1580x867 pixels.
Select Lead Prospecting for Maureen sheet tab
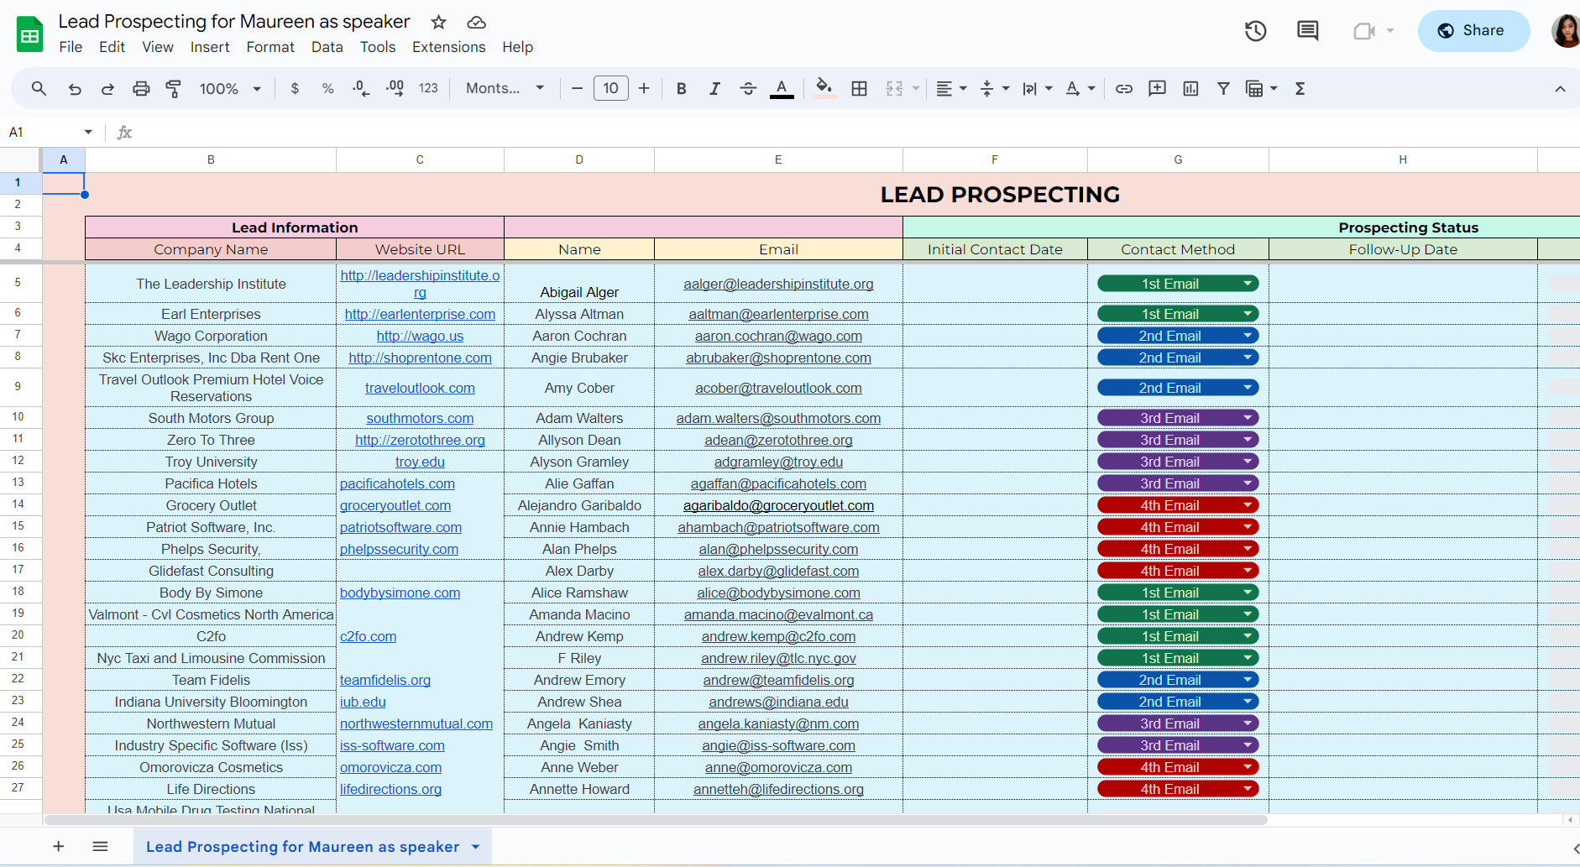(302, 846)
